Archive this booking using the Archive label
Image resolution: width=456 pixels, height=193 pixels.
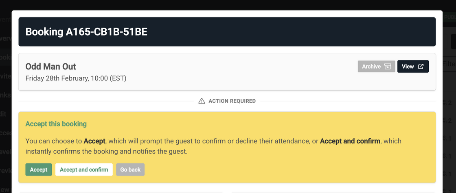(x=371, y=67)
